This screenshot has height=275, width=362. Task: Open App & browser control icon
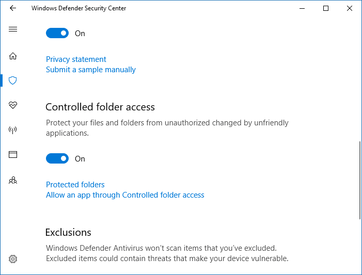13,154
